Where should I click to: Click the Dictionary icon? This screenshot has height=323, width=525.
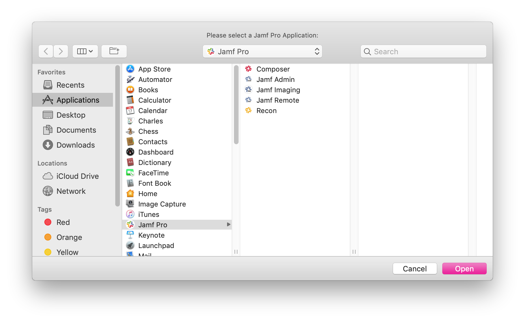[x=130, y=162]
